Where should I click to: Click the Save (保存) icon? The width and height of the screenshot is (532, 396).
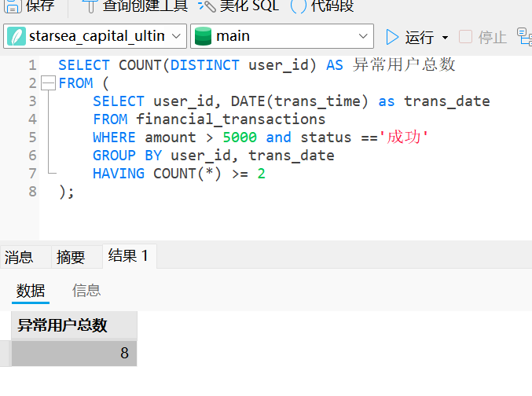[x=13, y=6]
